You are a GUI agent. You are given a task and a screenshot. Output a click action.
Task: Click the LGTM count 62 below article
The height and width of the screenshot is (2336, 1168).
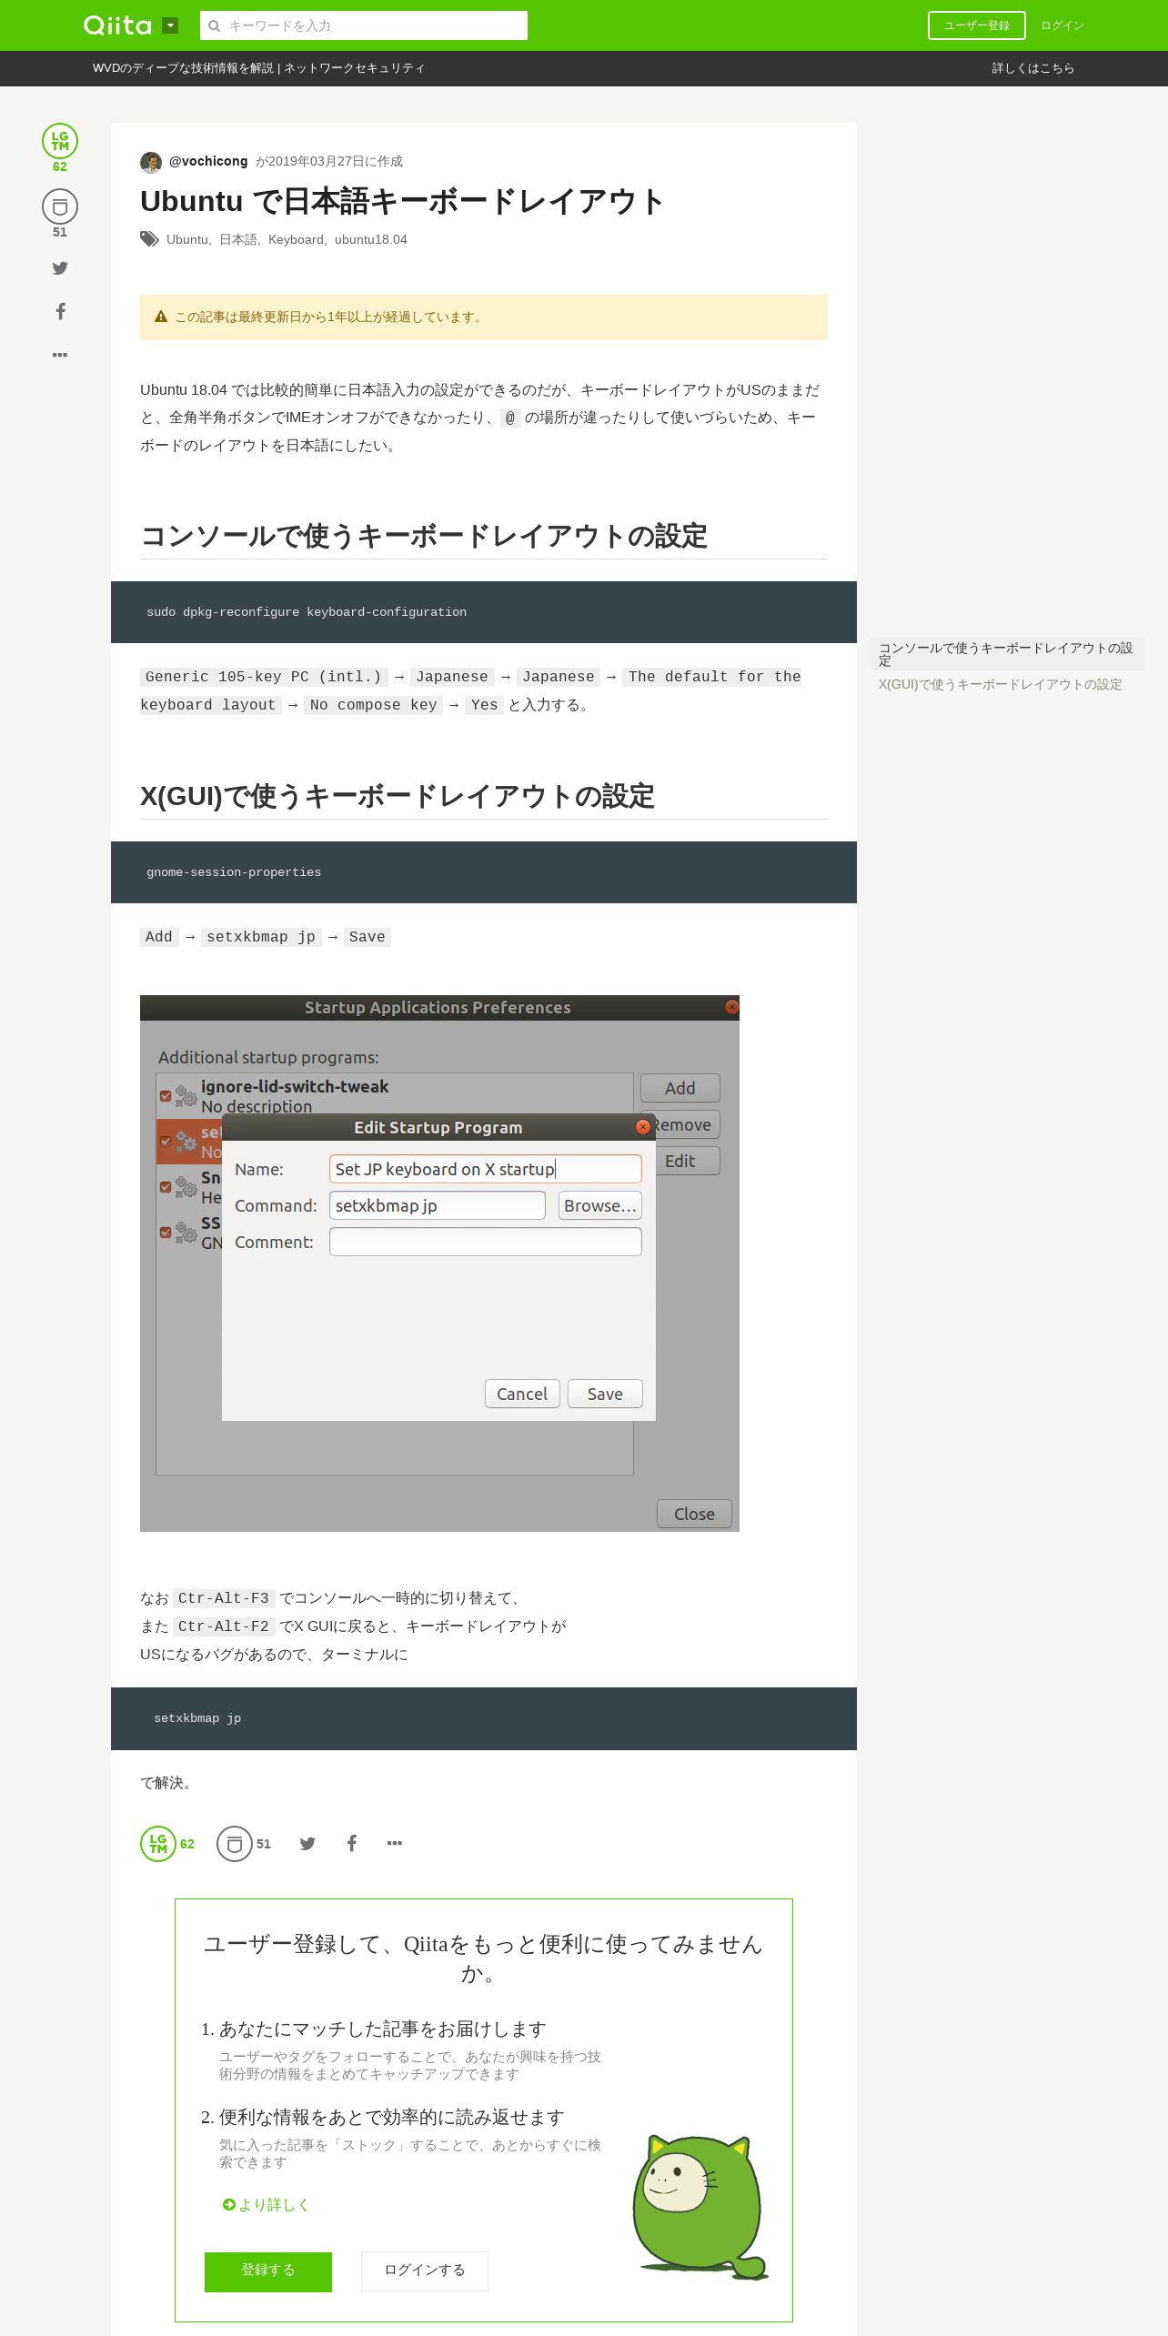187,1844
